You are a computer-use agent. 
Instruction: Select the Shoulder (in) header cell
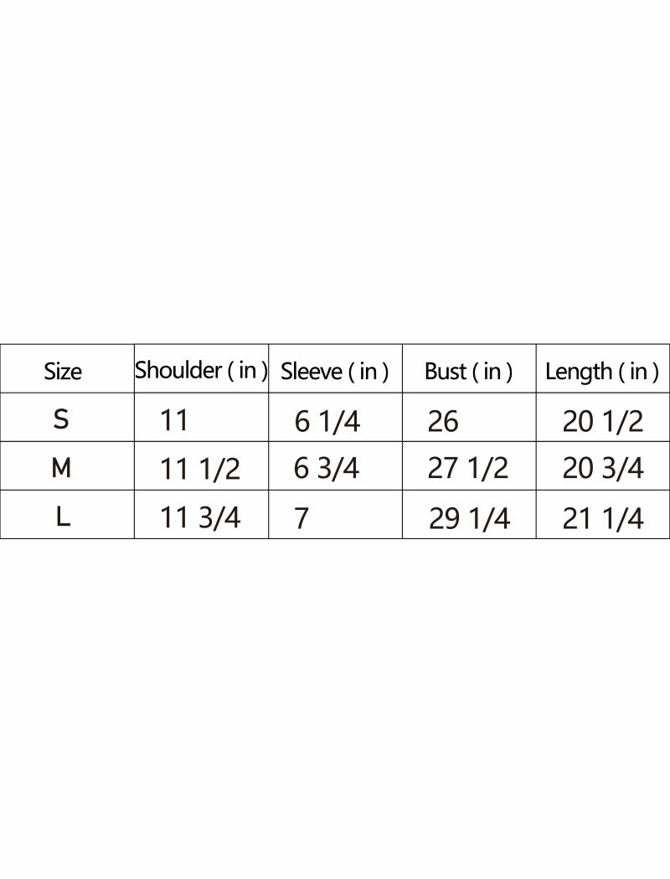pyautogui.click(x=201, y=370)
